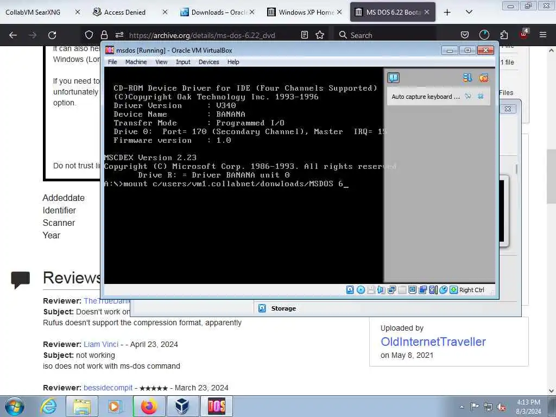Switch to the Access Denied tab

point(125,12)
